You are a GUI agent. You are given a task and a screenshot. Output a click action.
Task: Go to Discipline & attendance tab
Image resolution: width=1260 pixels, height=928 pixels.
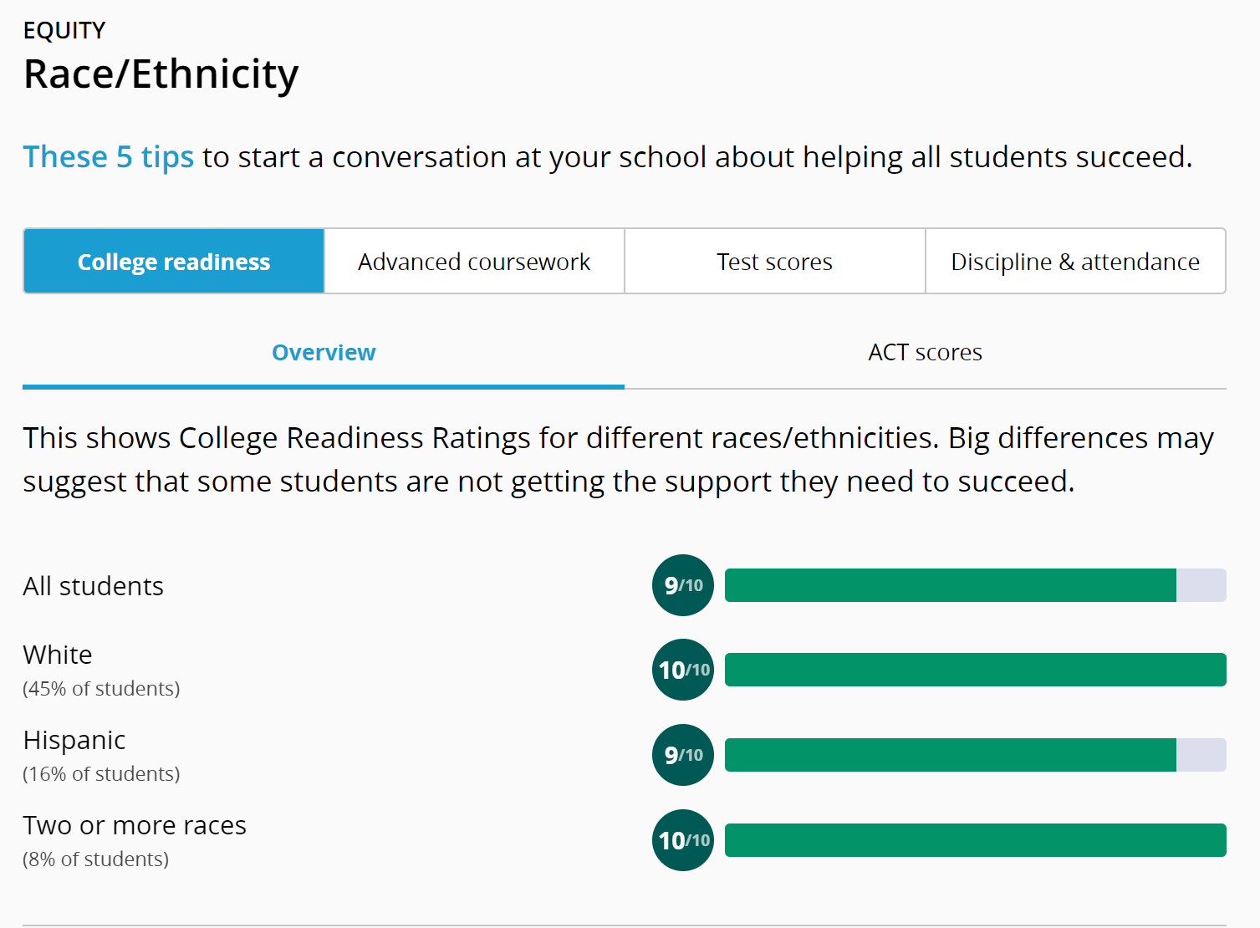pos(1075,262)
